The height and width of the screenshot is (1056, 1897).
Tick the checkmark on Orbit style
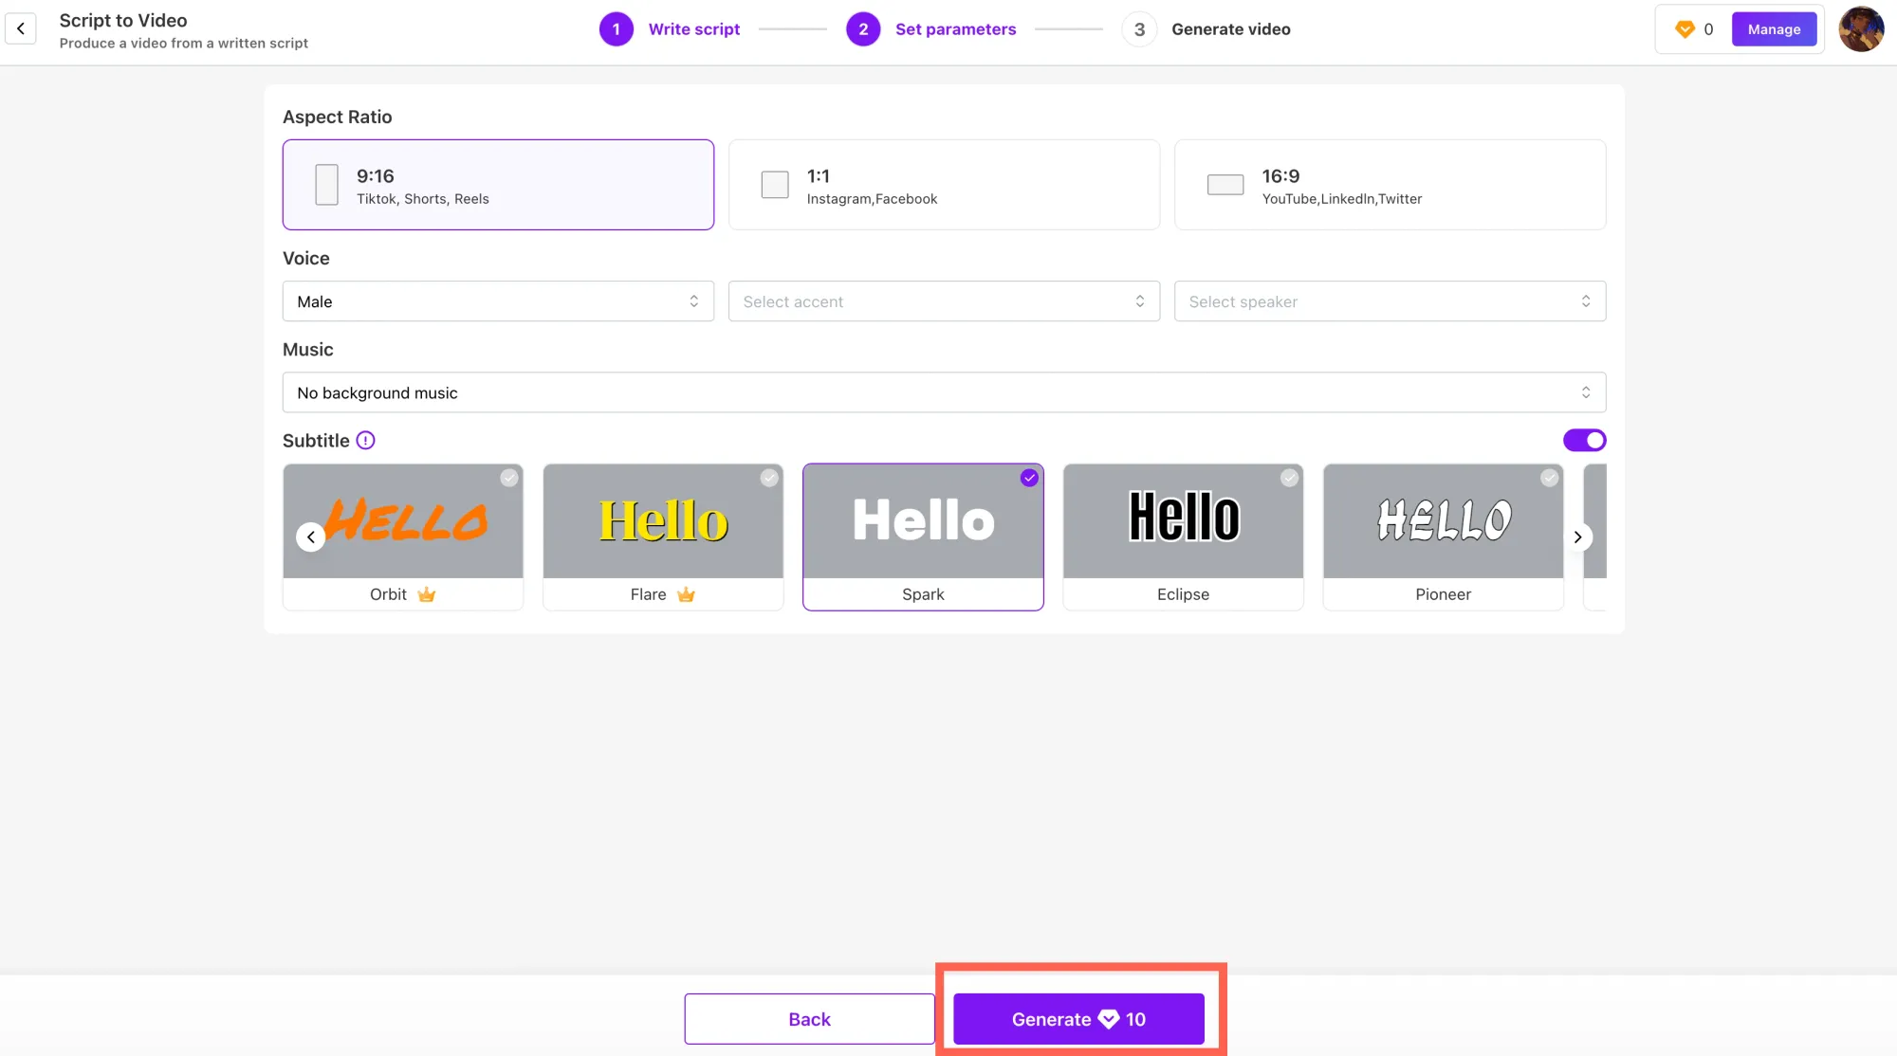pyautogui.click(x=509, y=478)
